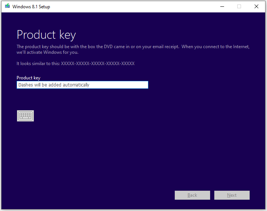267x211 pixels.
Task: Close the Windows 8.1 Setup window
Action: coord(256,6)
